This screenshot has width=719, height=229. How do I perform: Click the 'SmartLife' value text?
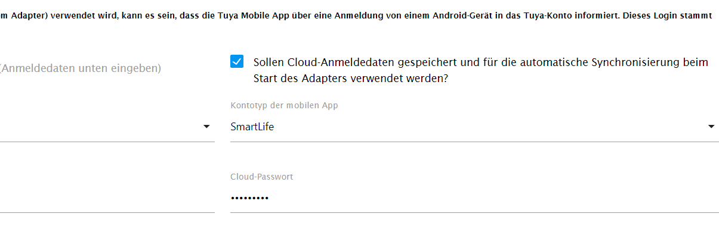click(252, 127)
